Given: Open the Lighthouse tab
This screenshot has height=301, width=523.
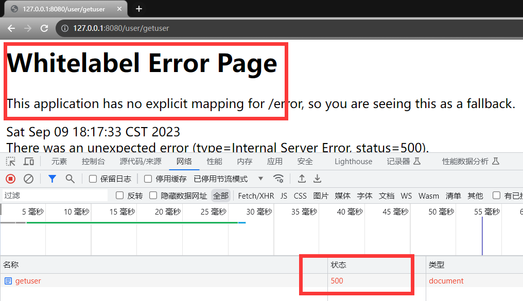Looking at the screenshot, I should tap(354, 162).
